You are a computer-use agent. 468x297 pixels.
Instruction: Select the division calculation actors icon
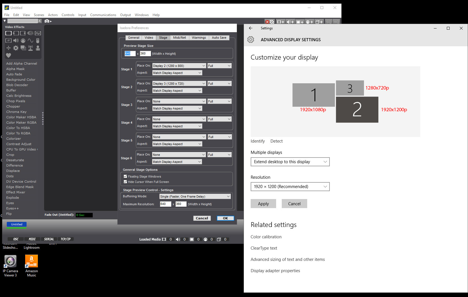coord(8,48)
